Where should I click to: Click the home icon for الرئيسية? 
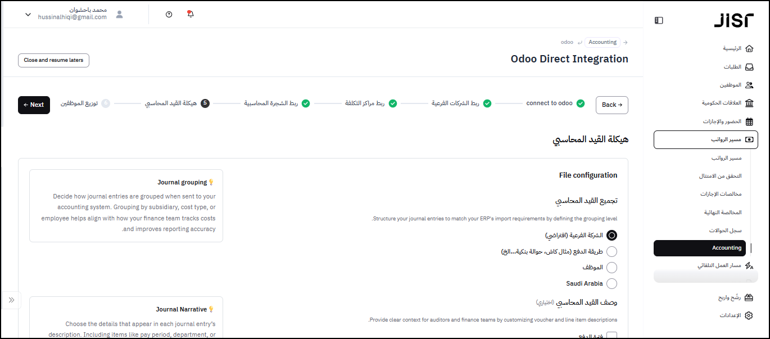tap(749, 49)
